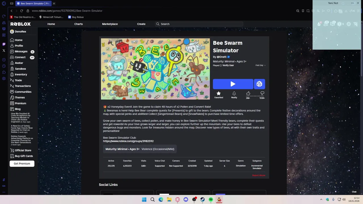Screen dimensions: 363x204
Task: Click the Bee Swarm Simulator thumbnail
Action: point(155,69)
